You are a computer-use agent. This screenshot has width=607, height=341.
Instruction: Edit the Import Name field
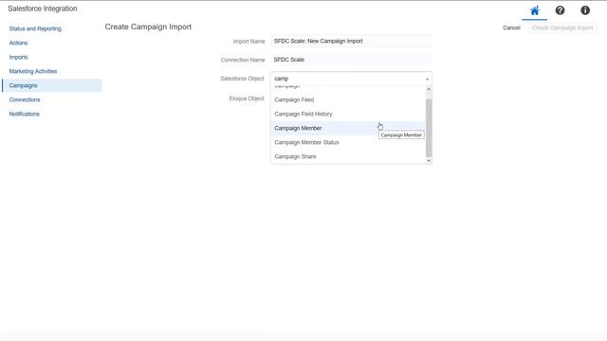click(352, 41)
